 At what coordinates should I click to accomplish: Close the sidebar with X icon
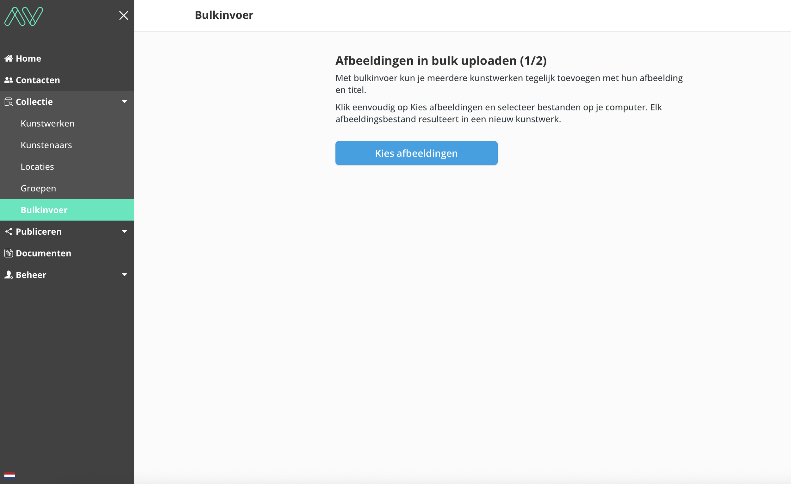pyautogui.click(x=124, y=16)
